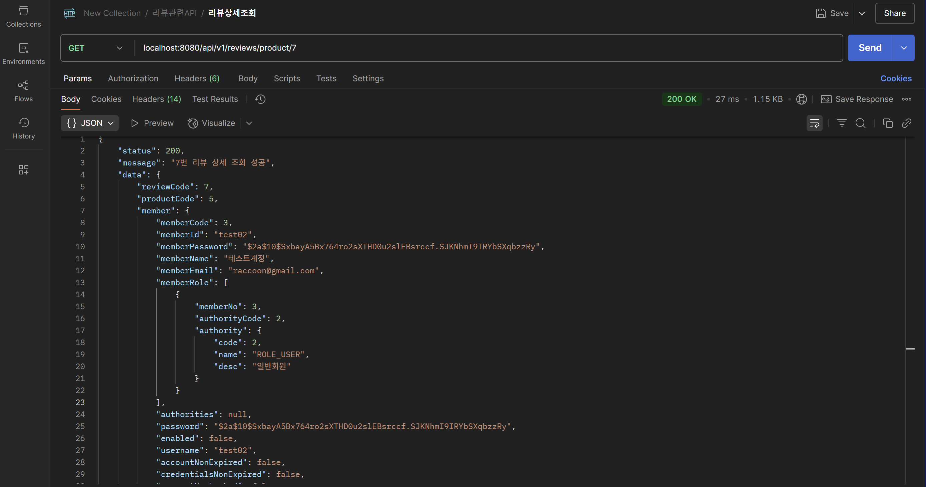The image size is (926, 487).
Task: Click the response history clock icon
Action: tap(260, 99)
